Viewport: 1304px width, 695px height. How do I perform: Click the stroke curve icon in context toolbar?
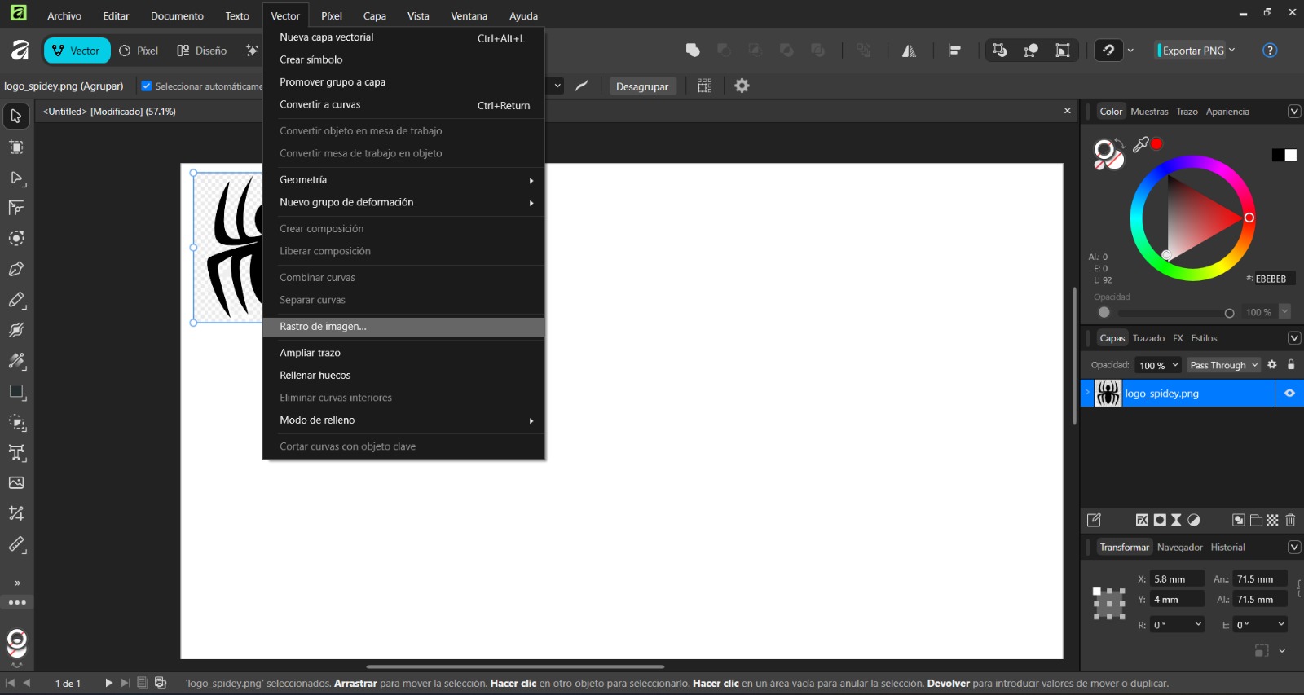coord(582,86)
